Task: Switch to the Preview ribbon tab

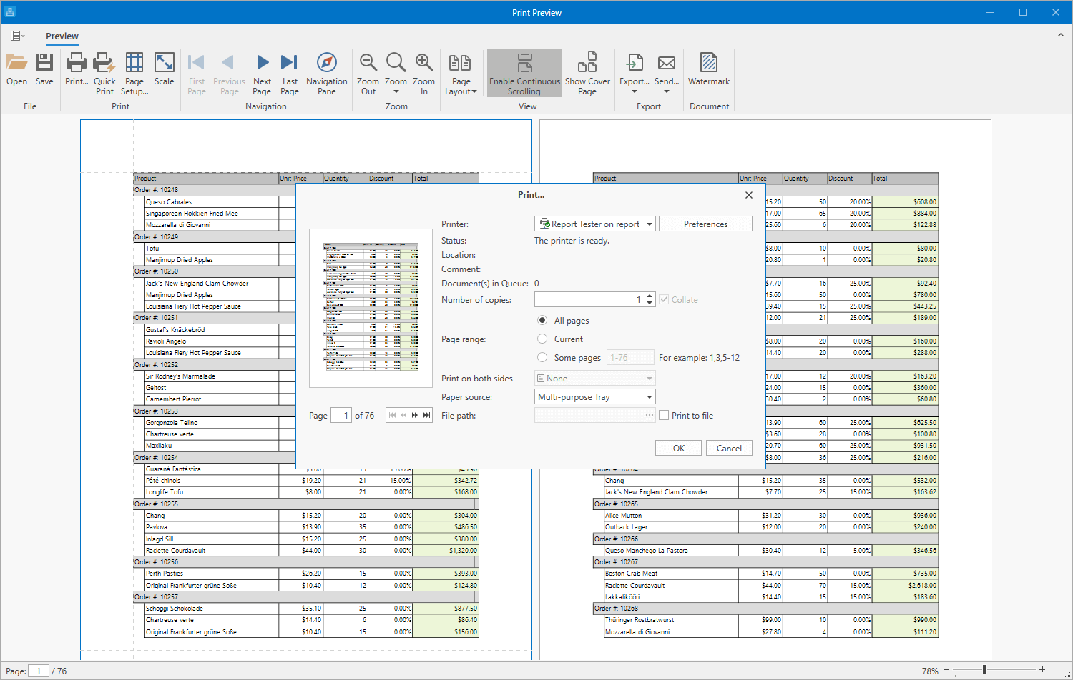Action: 62,36
